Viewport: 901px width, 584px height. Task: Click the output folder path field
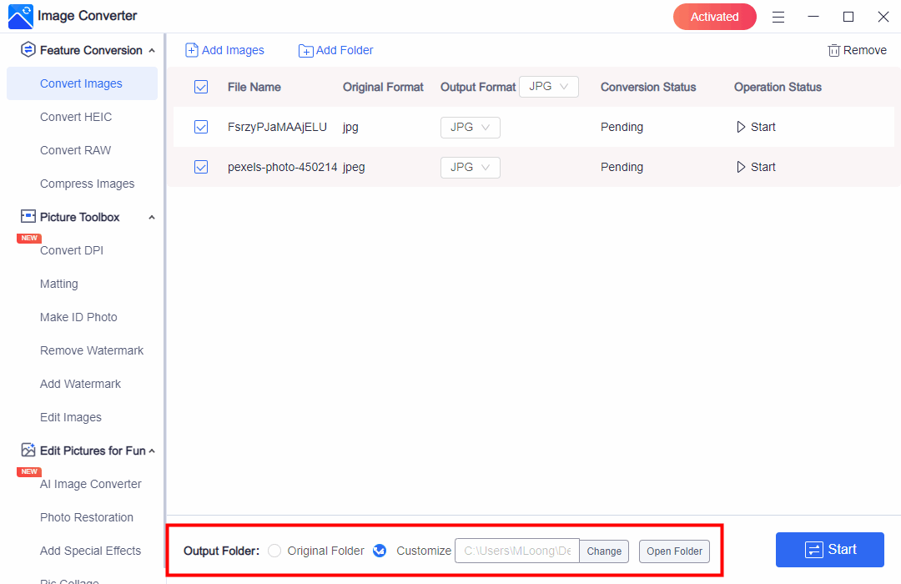(516, 551)
